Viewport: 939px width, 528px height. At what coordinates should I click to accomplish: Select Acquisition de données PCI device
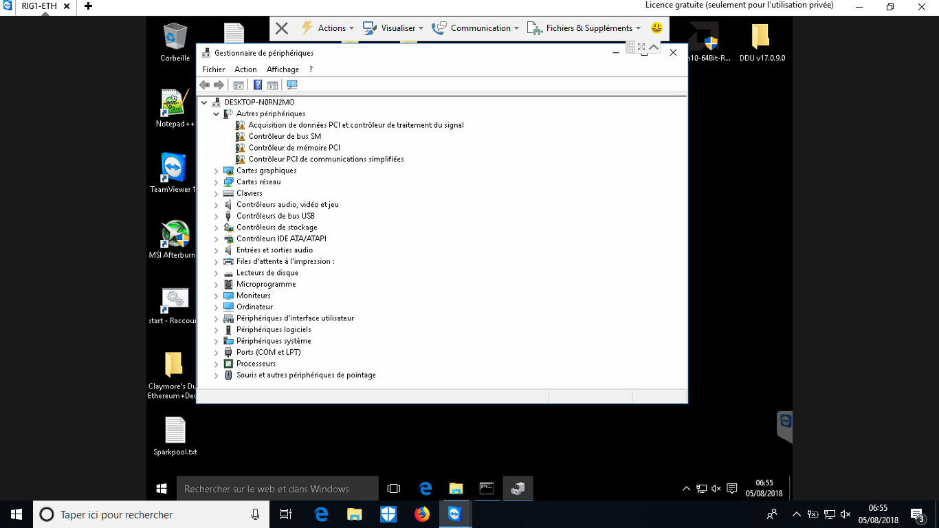click(356, 125)
